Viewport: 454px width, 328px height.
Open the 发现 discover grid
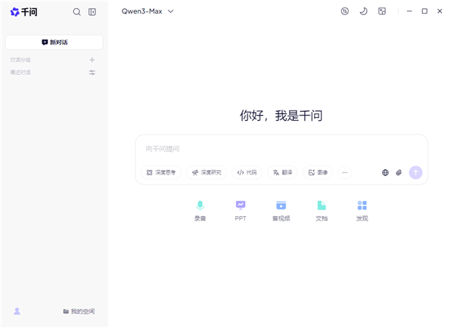pos(362,211)
